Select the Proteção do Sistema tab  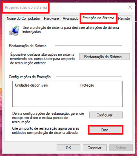(98, 18)
